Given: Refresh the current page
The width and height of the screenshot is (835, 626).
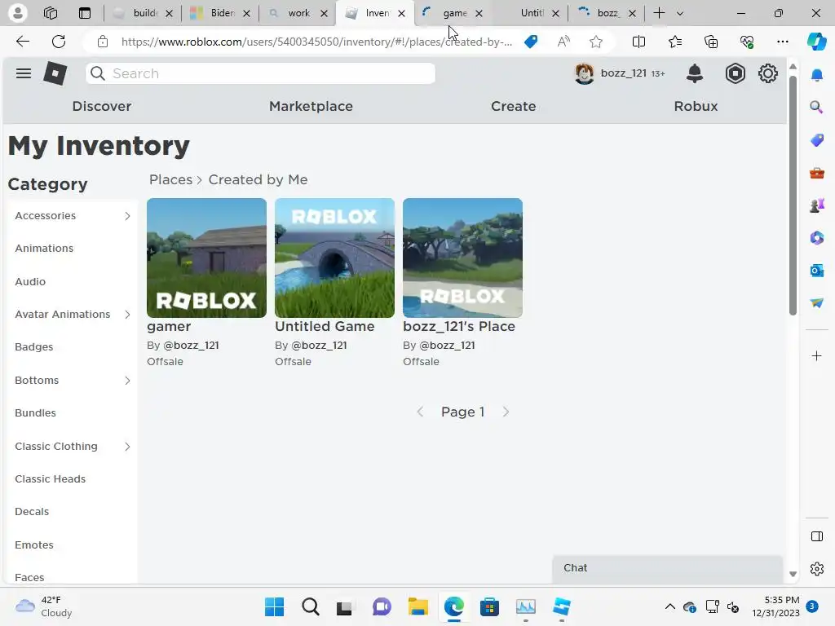Looking at the screenshot, I should pyautogui.click(x=59, y=42).
